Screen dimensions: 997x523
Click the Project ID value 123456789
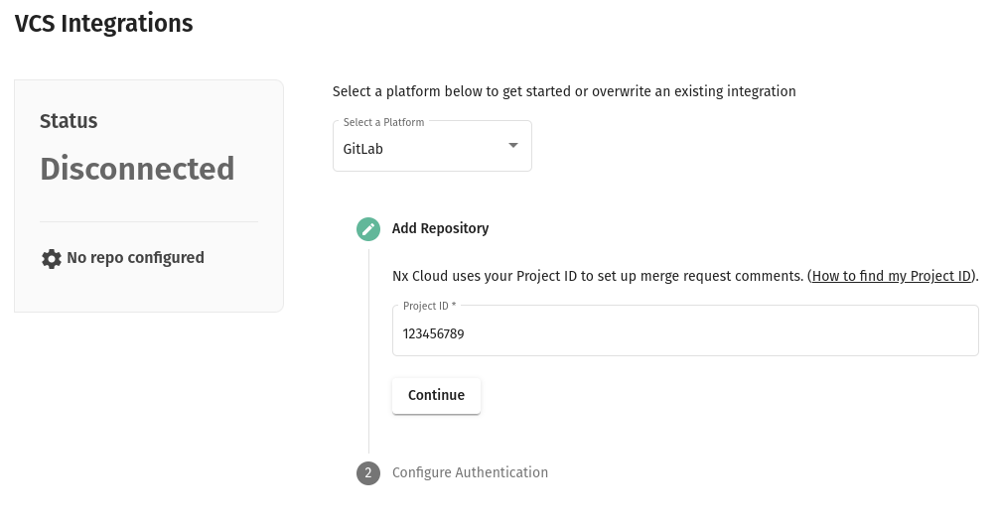coord(434,334)
